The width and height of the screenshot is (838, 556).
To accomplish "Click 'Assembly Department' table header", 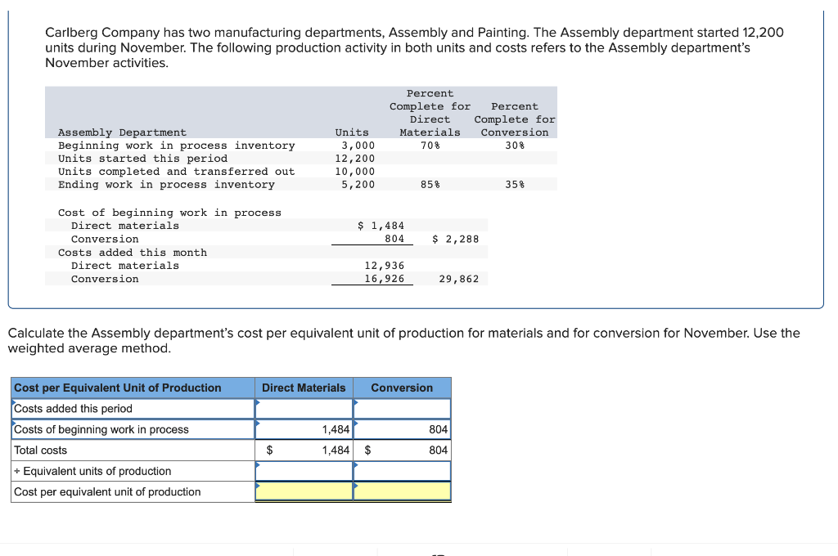I will [x=123, y=132].
